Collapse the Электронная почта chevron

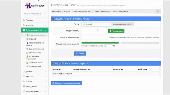pos(46,30)
